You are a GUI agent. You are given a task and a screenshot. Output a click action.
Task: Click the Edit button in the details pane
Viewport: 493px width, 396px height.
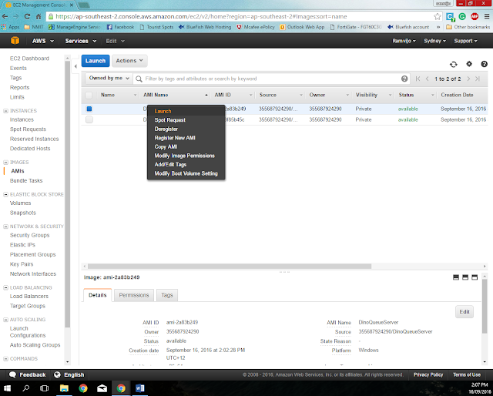(464, 312)
